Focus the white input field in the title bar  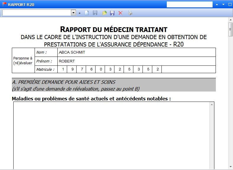(x=190, y=4)
